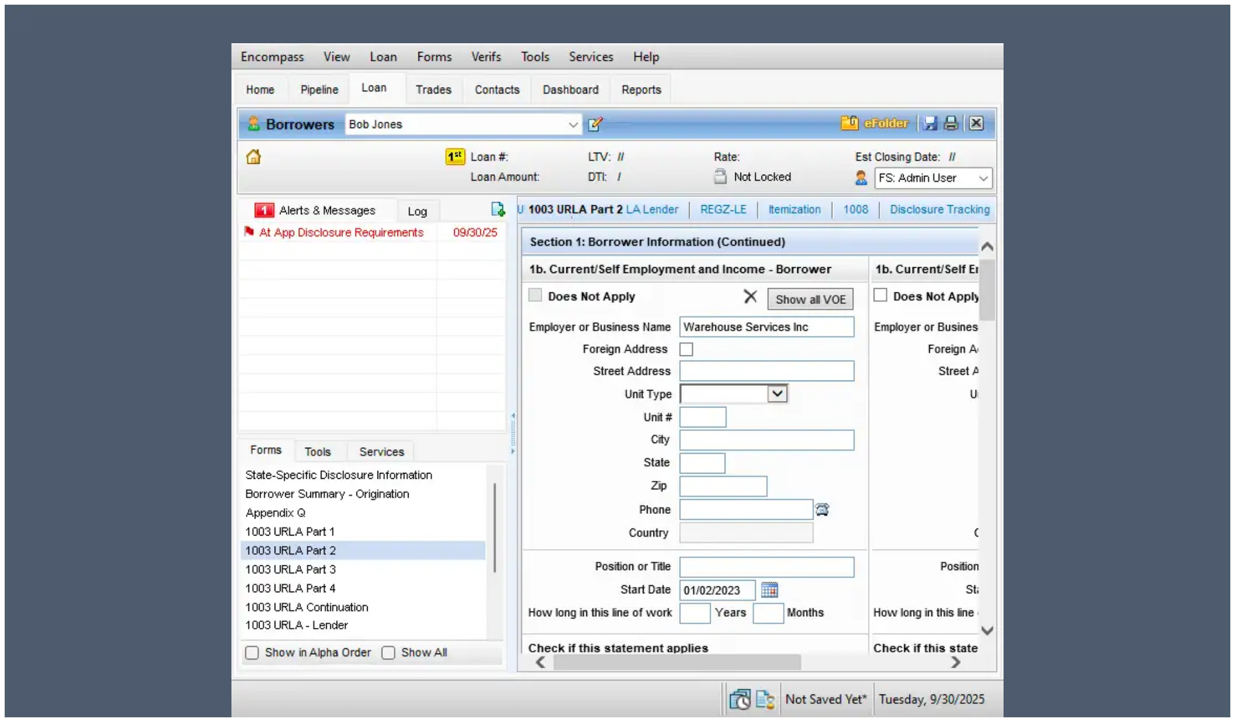Print the loan via the printer icon
This screenshot has height=722, width=1235.
click(951, 123)
